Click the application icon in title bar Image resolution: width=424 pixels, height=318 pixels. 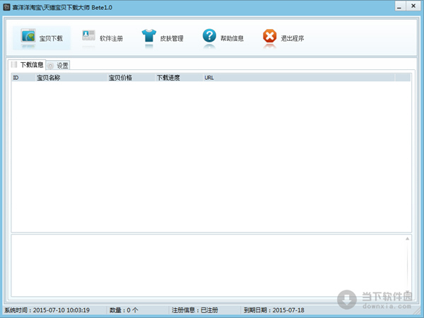click(x=7, y=7)
